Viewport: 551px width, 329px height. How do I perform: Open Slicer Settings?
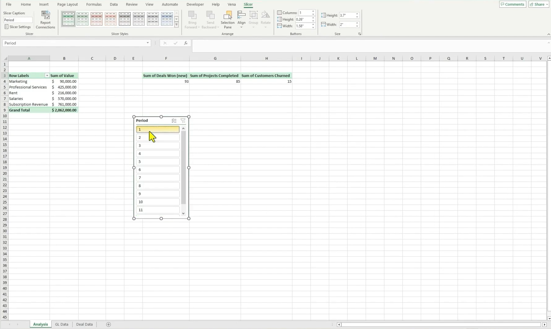(18, 27)
